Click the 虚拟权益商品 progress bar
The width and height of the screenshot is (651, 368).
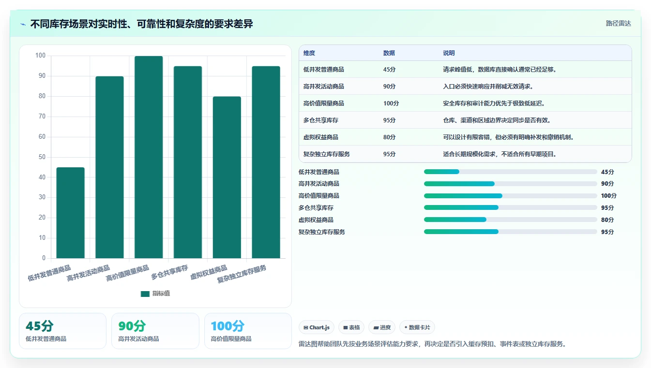(x=511, y=220)
